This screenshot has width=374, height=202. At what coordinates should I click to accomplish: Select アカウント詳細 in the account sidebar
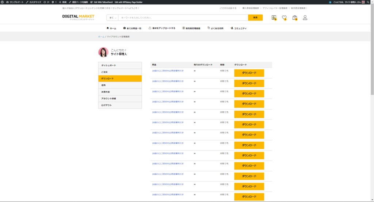click(120, 99)
